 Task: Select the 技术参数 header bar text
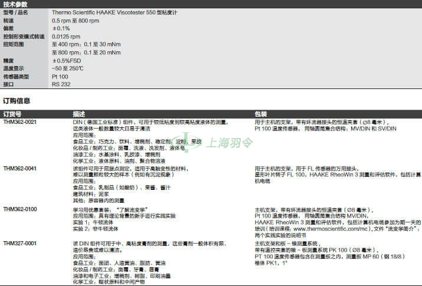15,4
